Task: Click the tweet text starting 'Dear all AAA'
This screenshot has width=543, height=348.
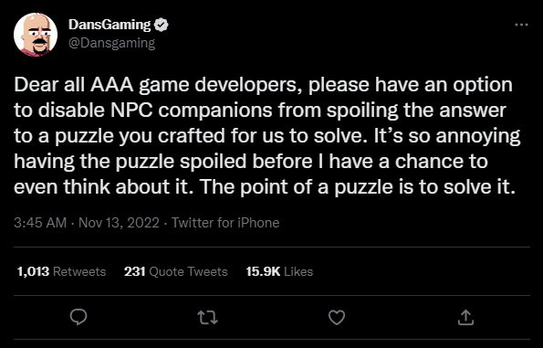Action: [x=267, y=135]
